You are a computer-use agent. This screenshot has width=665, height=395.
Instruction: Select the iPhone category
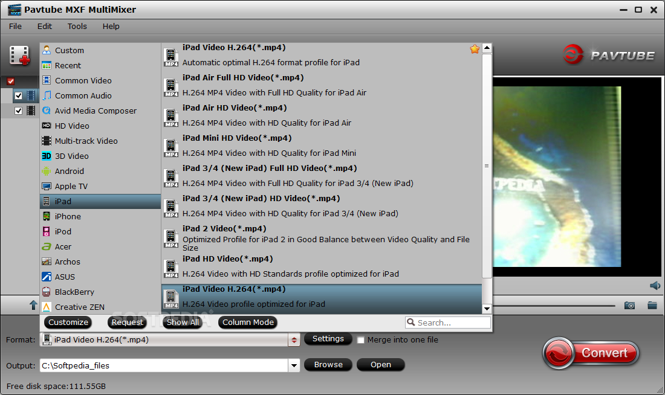coord(100,217)
